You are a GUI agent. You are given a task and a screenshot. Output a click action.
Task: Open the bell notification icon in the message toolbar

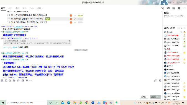[x=27, y=80]
